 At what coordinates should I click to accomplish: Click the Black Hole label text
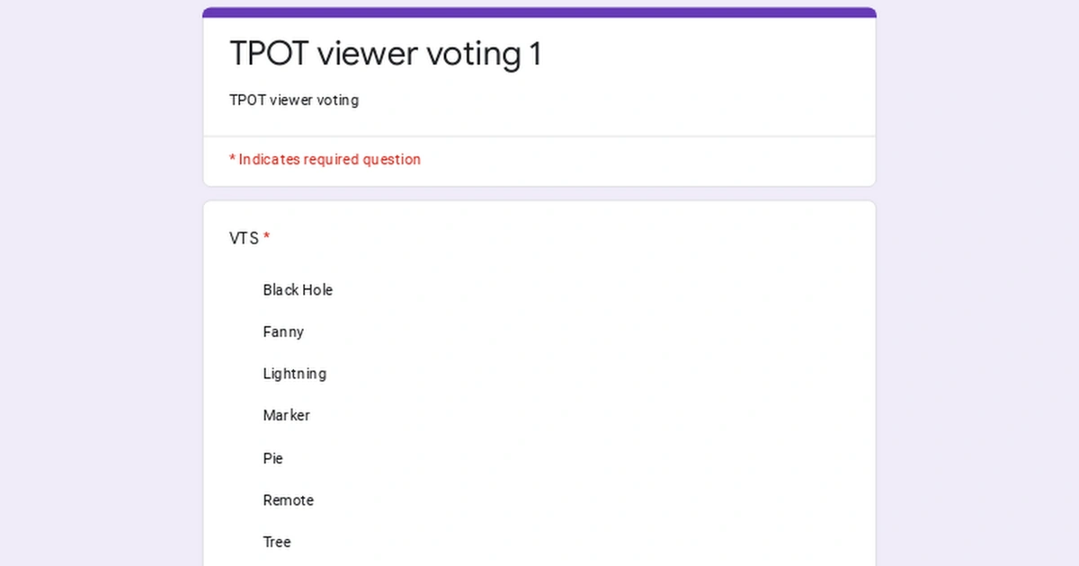point(298,289)
